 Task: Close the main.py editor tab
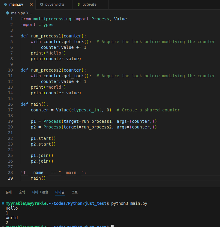tap(31, 4)
